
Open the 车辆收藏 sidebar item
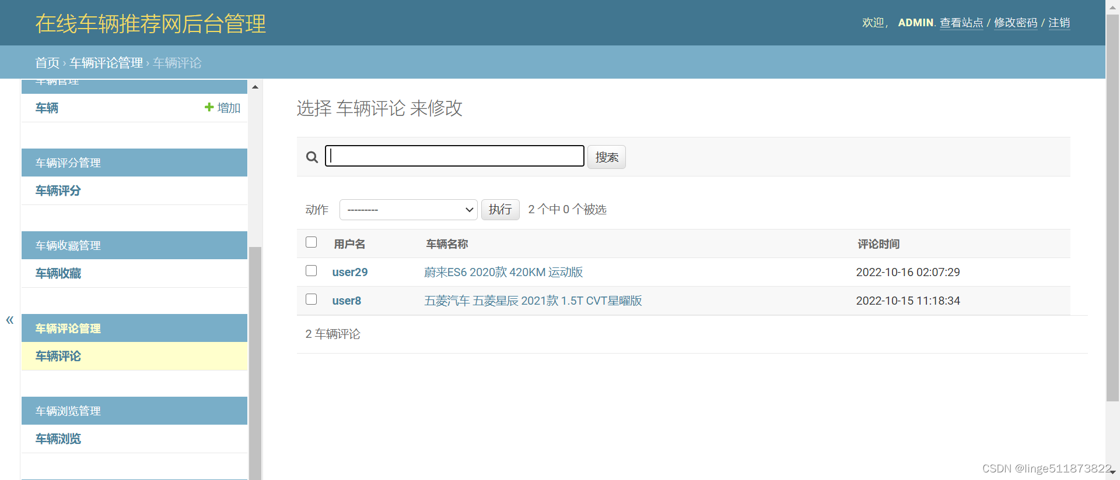pos(58,273)
